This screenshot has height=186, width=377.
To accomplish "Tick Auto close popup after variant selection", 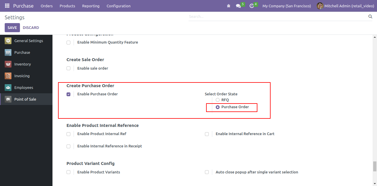I will pyautogui.click(x=207, y=172).
